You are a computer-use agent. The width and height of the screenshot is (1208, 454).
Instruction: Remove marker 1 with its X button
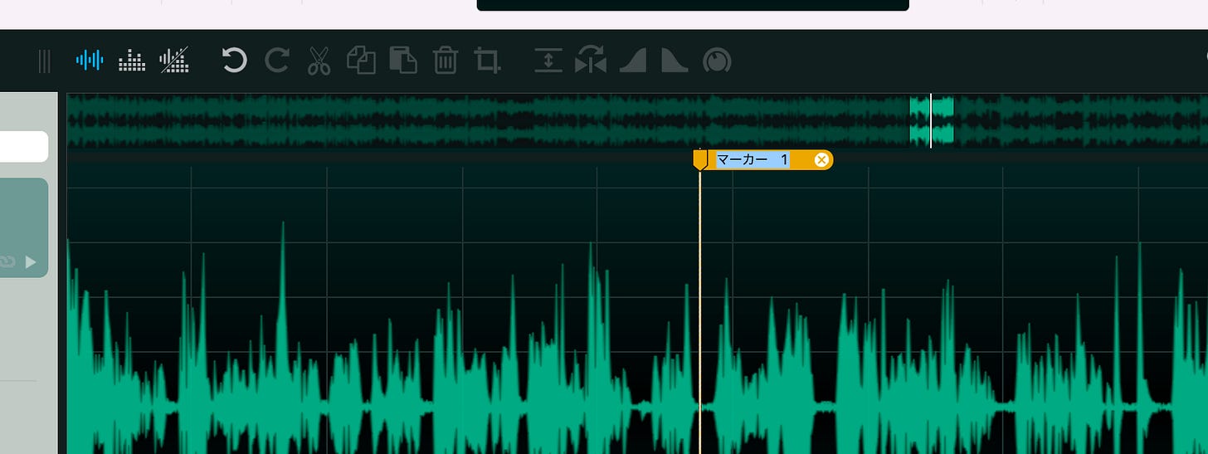click(821, 160)
